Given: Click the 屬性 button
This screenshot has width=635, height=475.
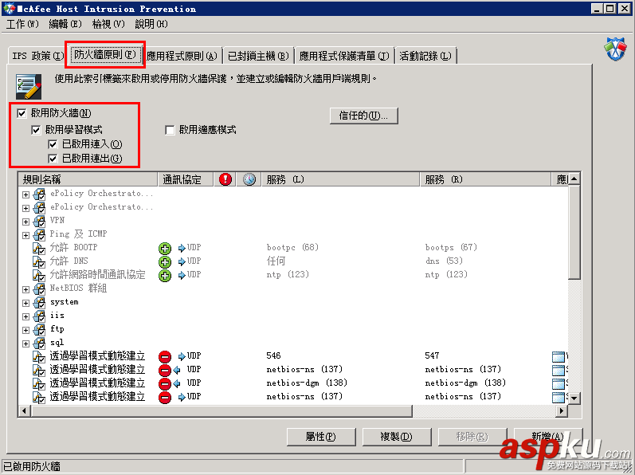Looking at the screenshot, I should 321,437.
